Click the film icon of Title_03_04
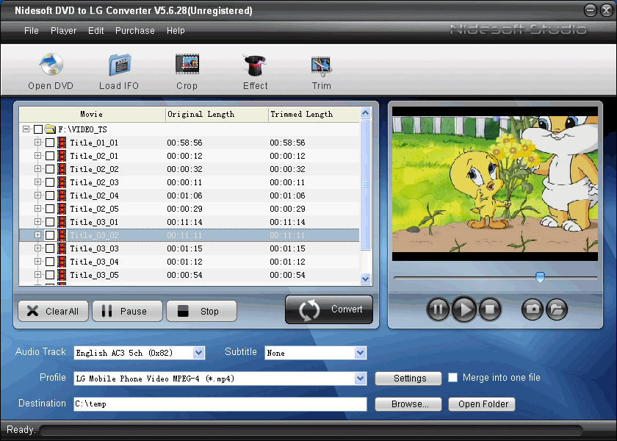 tap(62, 262)
